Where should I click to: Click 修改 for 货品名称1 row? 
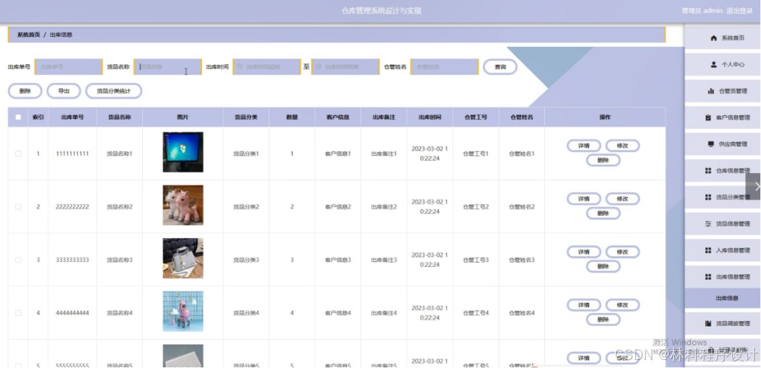pyautogui.click(x=622, y=145)
